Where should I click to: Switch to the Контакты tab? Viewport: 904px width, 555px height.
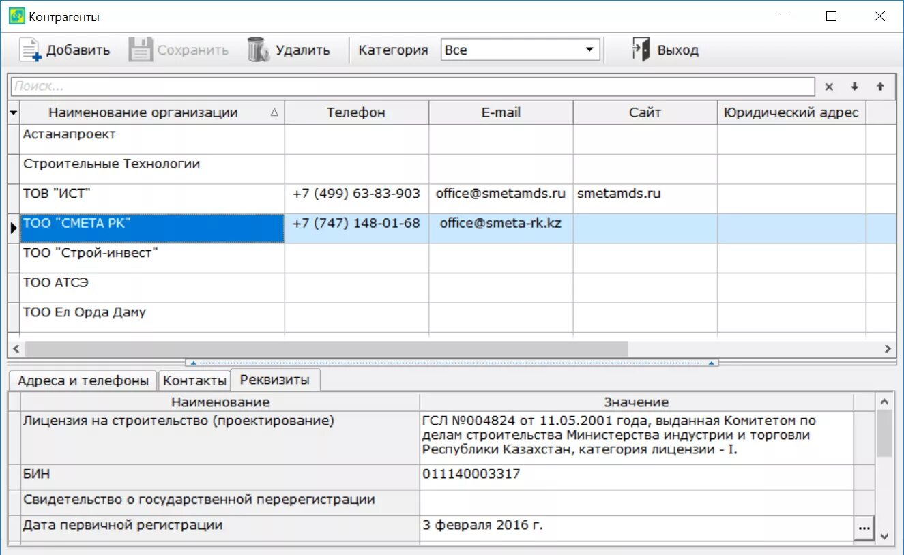(194, 381)
